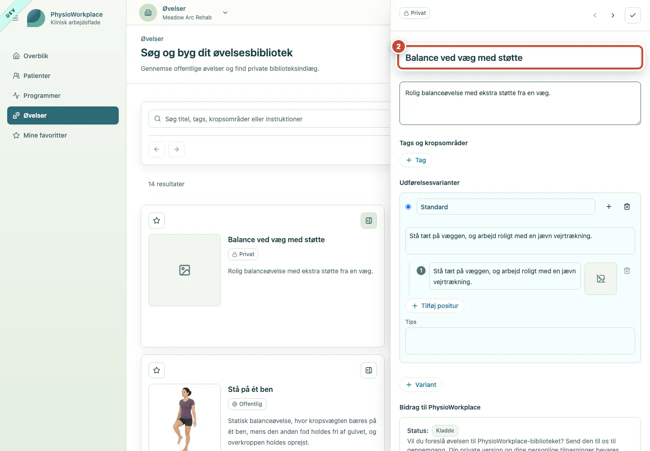Expand the Øvelser Meadow Arc Rehab dropdown
Image resolution: width=650 pixels, height=451 pixels.
pos(225,13)
